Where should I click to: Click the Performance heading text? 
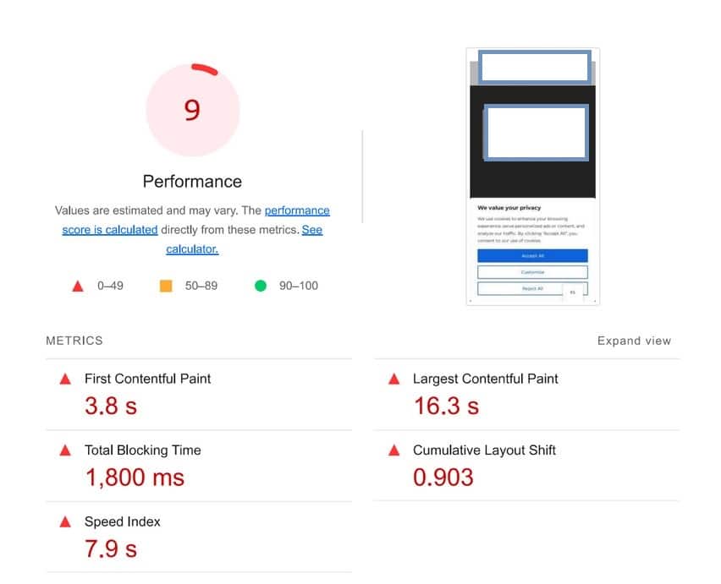tap(192, 182)
